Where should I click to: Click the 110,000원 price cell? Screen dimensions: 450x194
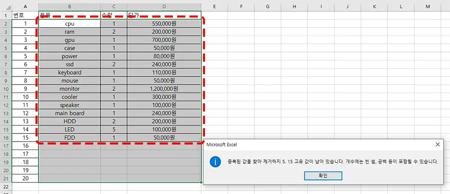coord(164,72)
